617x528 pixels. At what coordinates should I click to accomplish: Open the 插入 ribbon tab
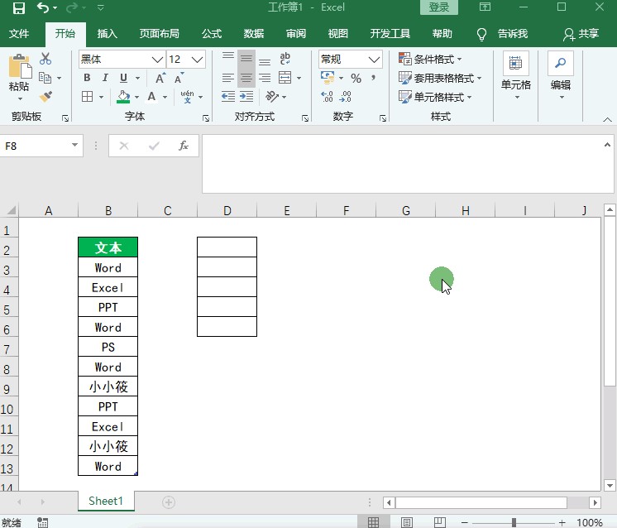[108, 34]
